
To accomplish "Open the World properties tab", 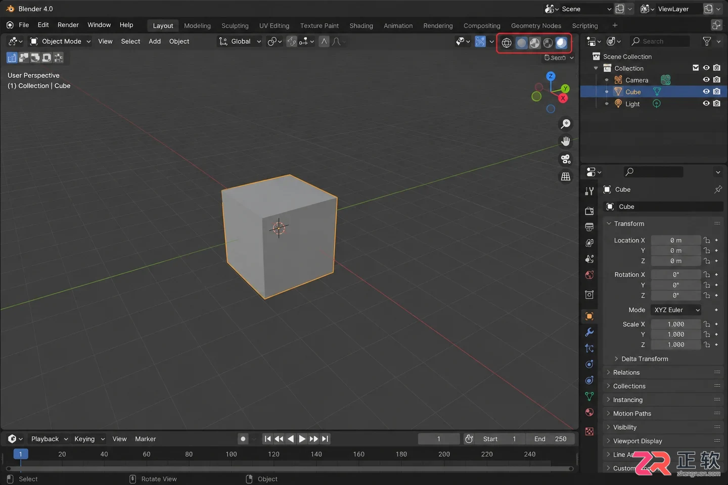I will (x=589, y=275).
